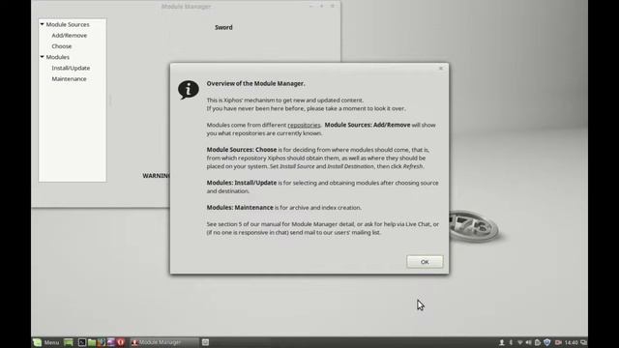Select Maintenance under Modules

pos(69,79)
